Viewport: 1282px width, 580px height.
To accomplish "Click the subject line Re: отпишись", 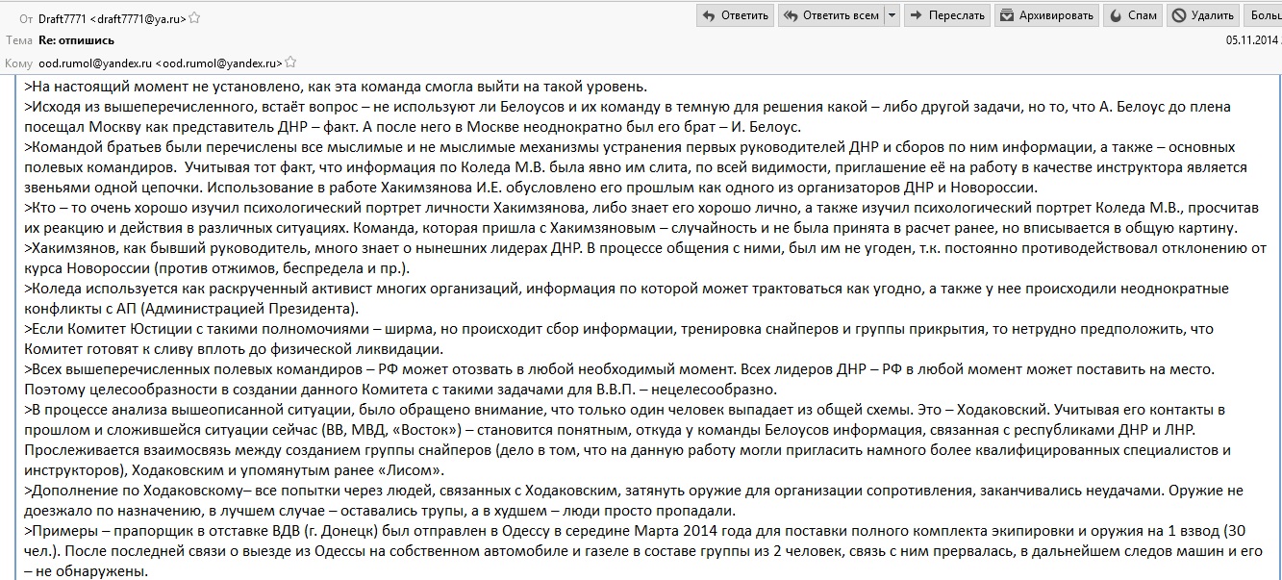I will tap(76, 40).
